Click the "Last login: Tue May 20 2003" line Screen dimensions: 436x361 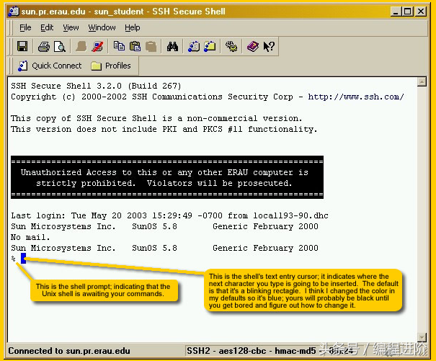[x=169, y=215]
